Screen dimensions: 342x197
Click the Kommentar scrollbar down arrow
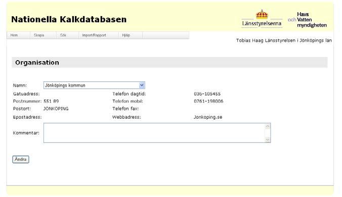(268, 139)
